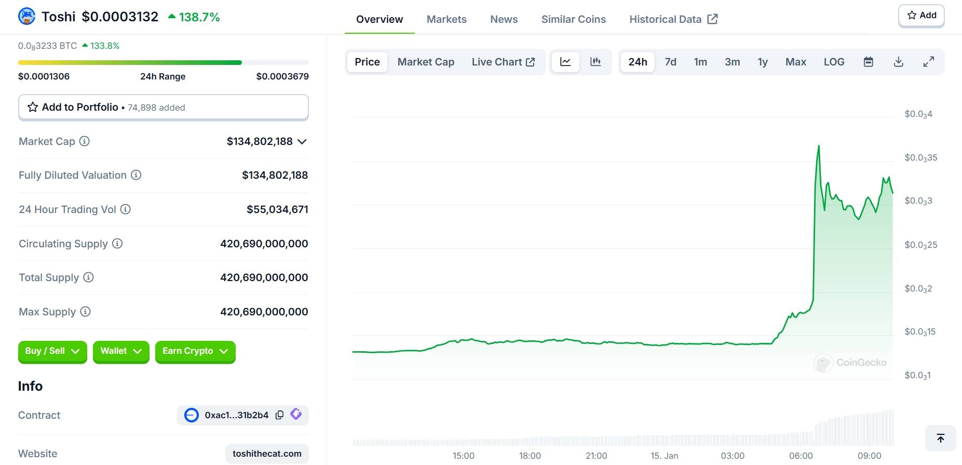Click the Total Supply info icon
This screenshot has width=962, height=465.
[89, 277]
